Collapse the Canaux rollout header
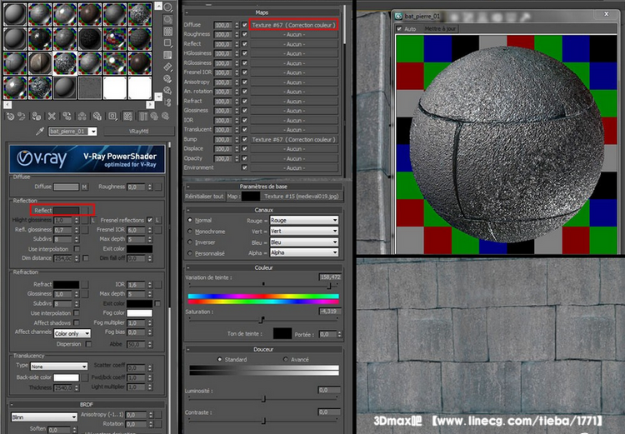 coord(263,210)
